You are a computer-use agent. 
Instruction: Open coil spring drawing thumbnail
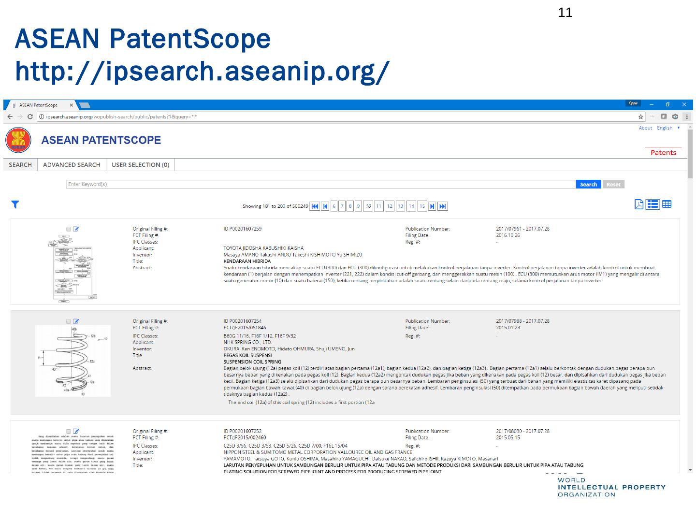(72, 361)
